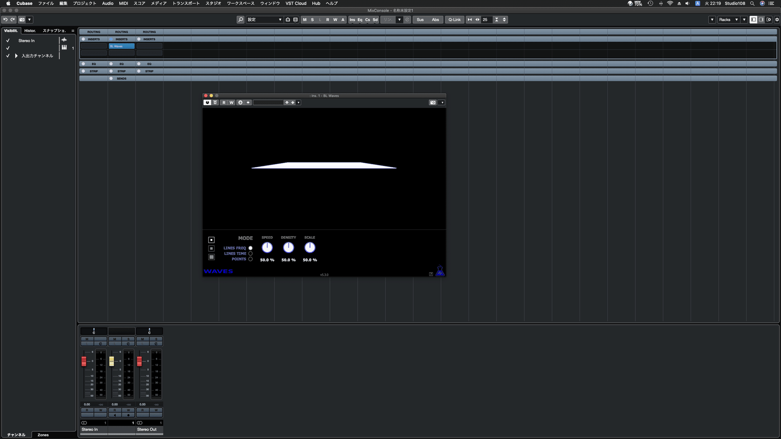Viewport: 781px width, 439px height.
Task: Toggle BL Waves plugin power button
Action: 207,102
